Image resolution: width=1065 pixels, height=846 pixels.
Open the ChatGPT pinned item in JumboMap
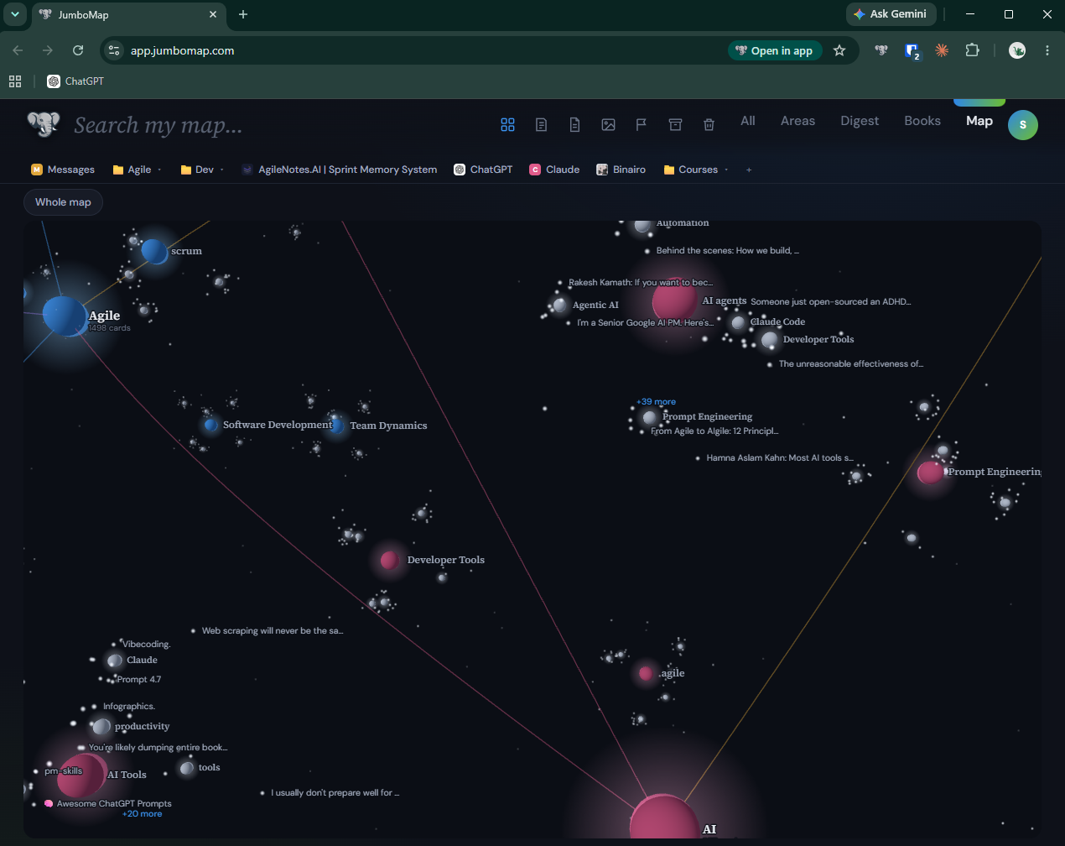coord(483,170)
